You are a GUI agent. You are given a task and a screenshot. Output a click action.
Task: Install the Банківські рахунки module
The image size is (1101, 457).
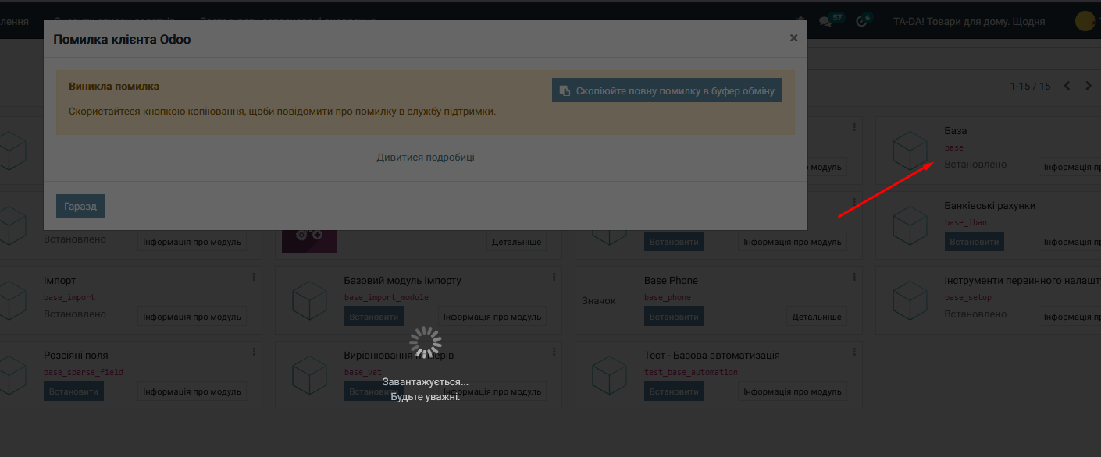tap(975, 242)
